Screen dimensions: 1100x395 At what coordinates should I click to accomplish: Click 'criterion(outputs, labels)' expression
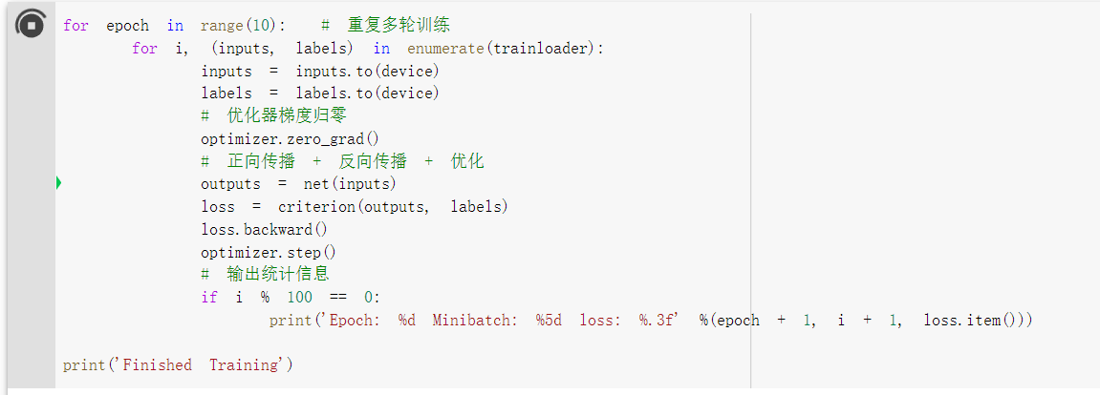coord(393,206)
